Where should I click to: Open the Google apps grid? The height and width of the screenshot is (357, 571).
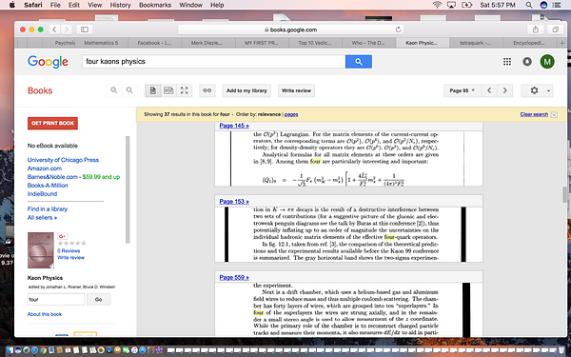pos(507,62)
